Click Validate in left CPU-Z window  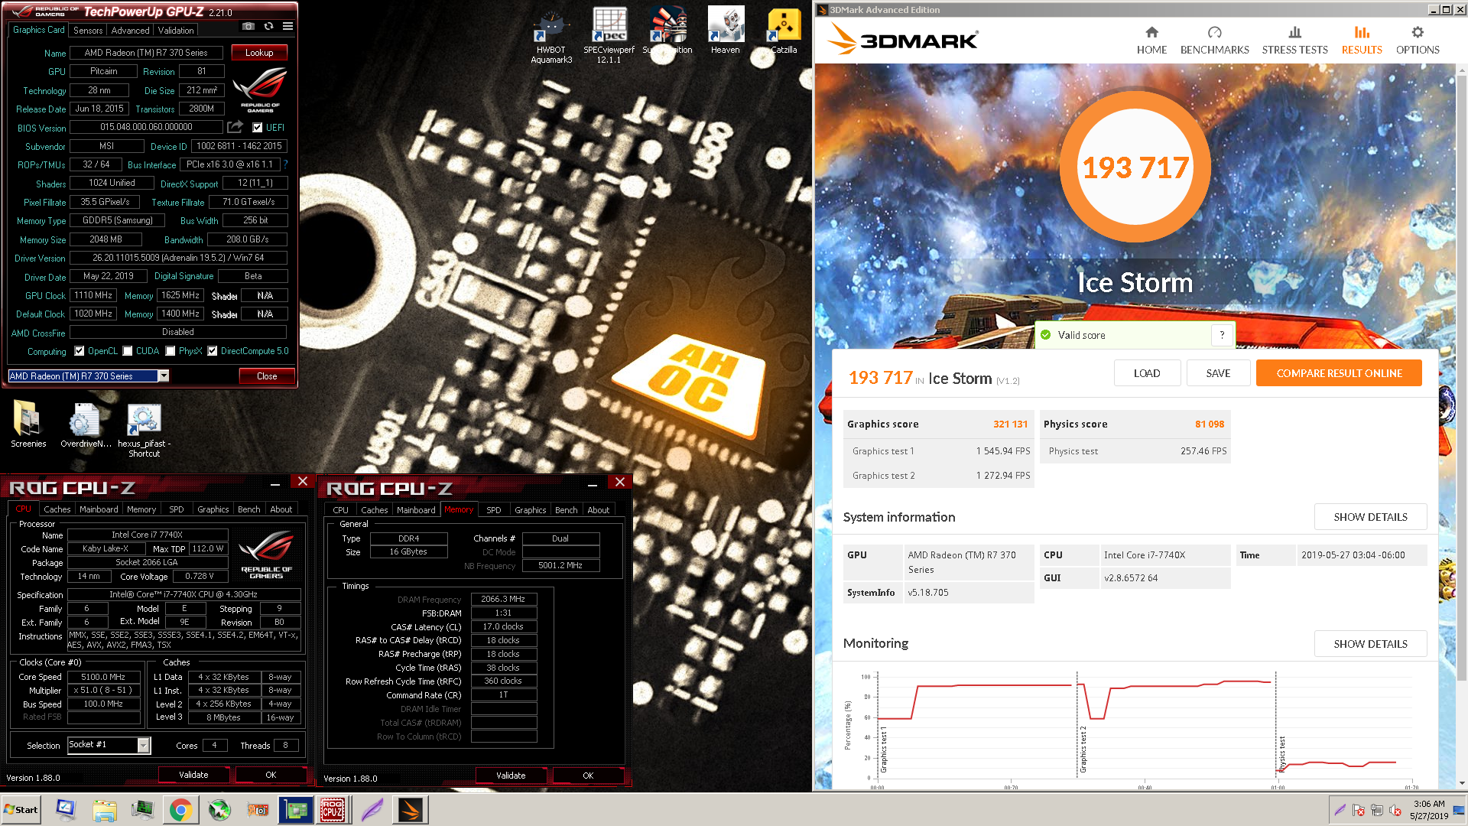[x=193, y=775]
